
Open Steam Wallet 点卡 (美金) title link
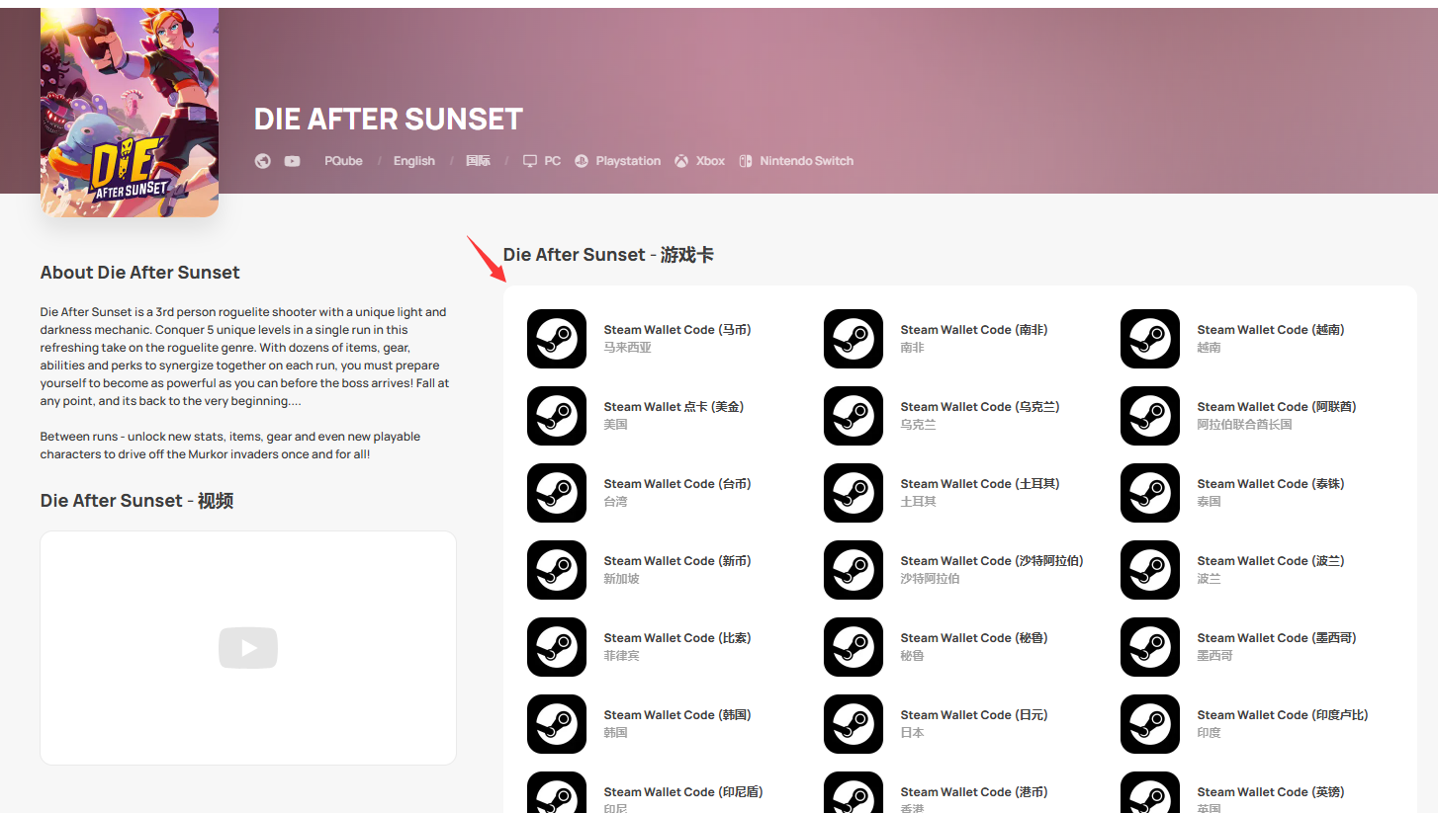pos(674,407)
